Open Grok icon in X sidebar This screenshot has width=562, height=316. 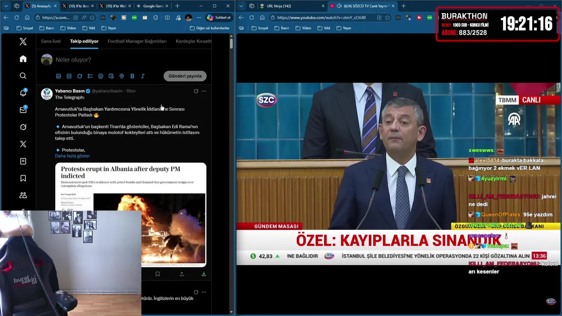click(23, 127)
